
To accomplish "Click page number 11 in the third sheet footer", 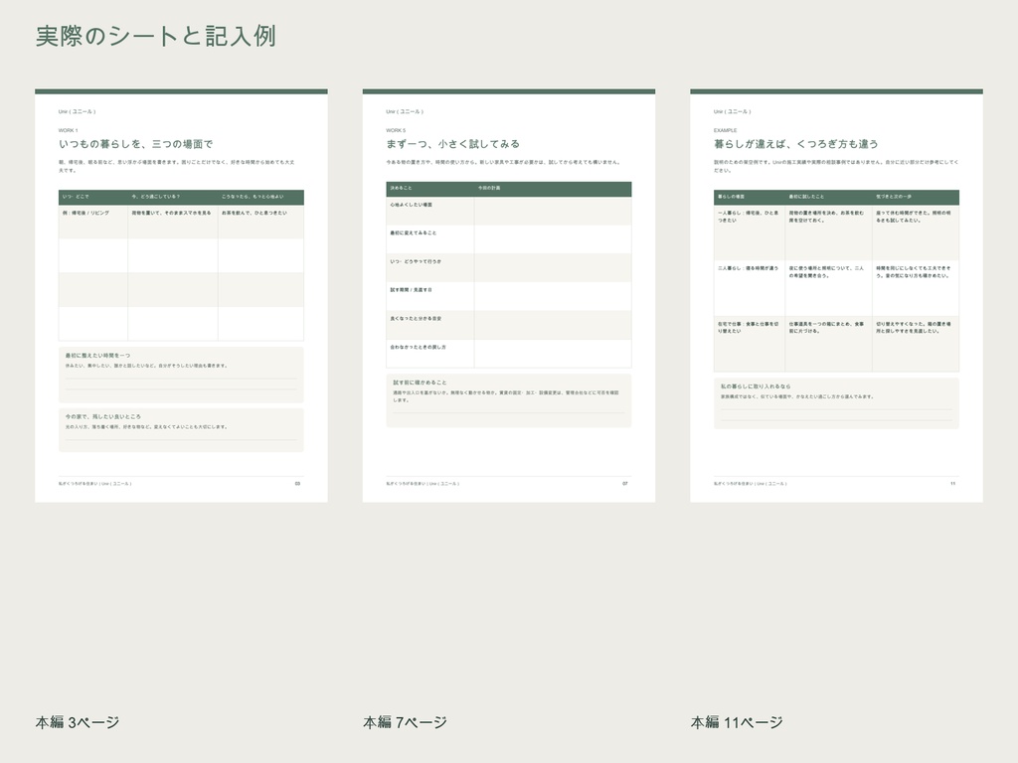I will coord(952,484).
